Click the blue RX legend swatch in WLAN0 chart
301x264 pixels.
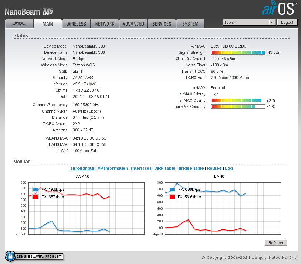click(x=36, y=189)
